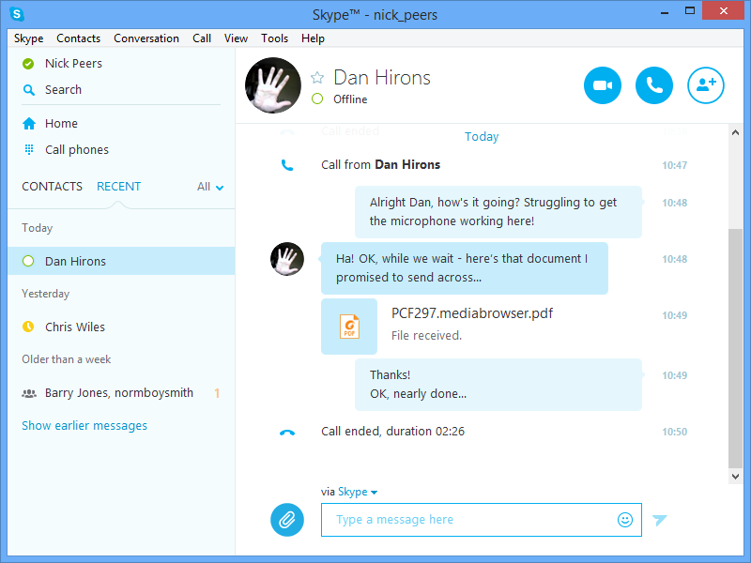Open the conversation with Chris Wiles

pos(73,327)
